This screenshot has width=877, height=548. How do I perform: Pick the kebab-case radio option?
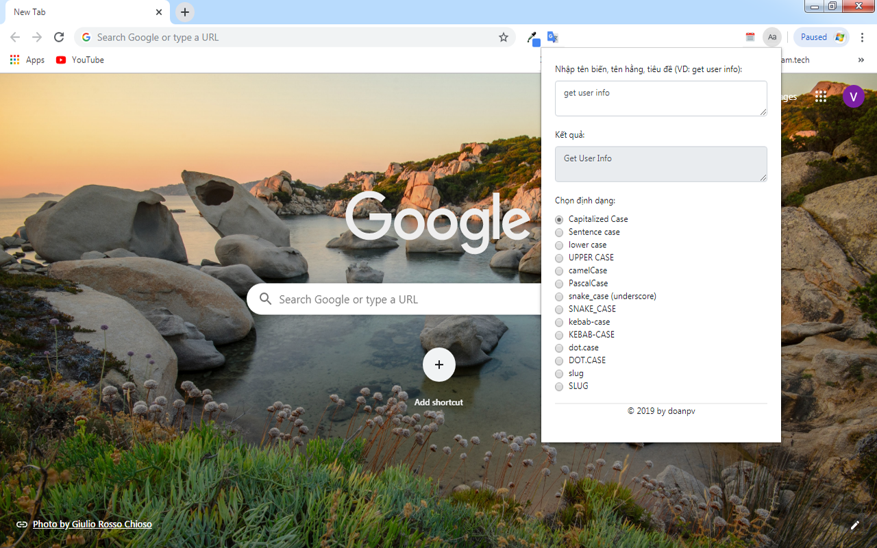click(x=559, y=323)
